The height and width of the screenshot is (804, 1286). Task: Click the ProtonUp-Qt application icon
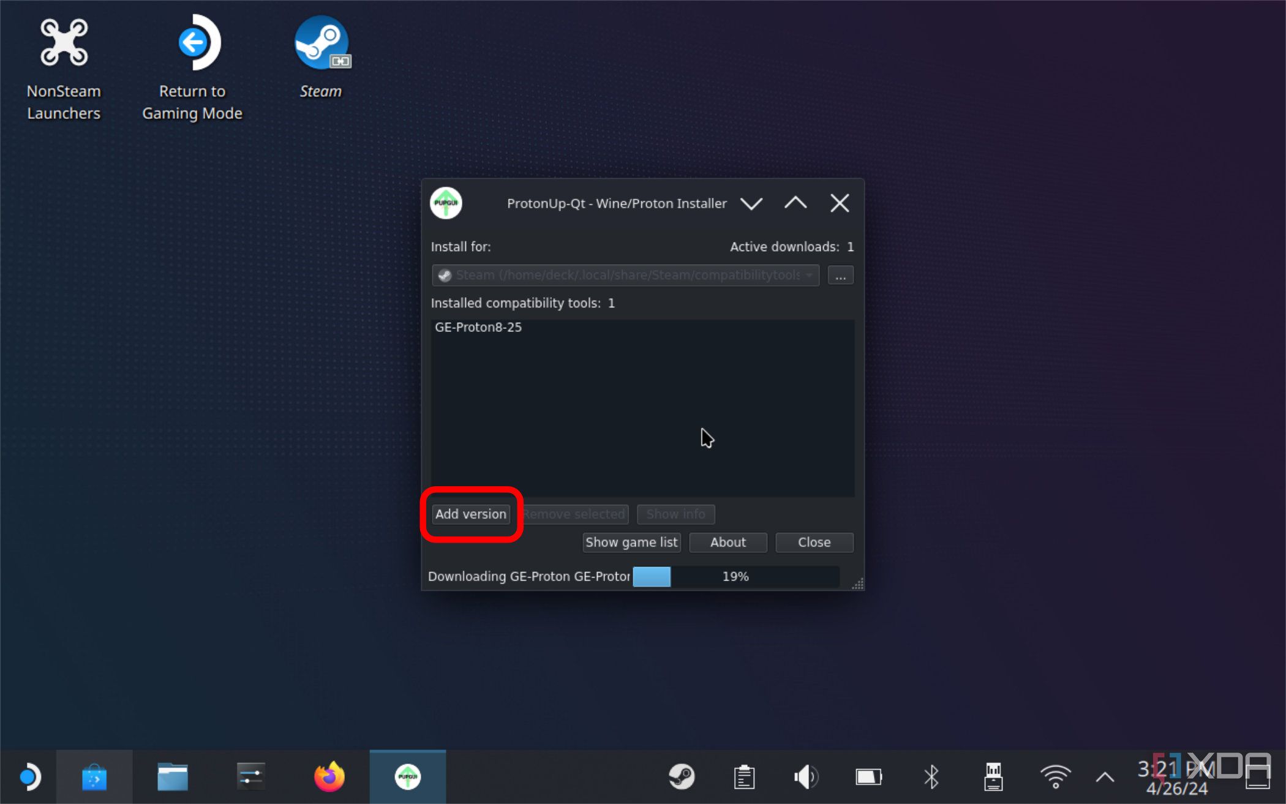[x=407, y=776]
